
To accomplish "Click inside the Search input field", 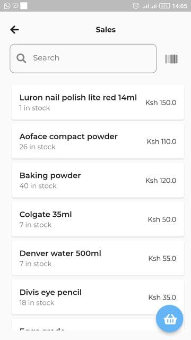I will [83, 58].
